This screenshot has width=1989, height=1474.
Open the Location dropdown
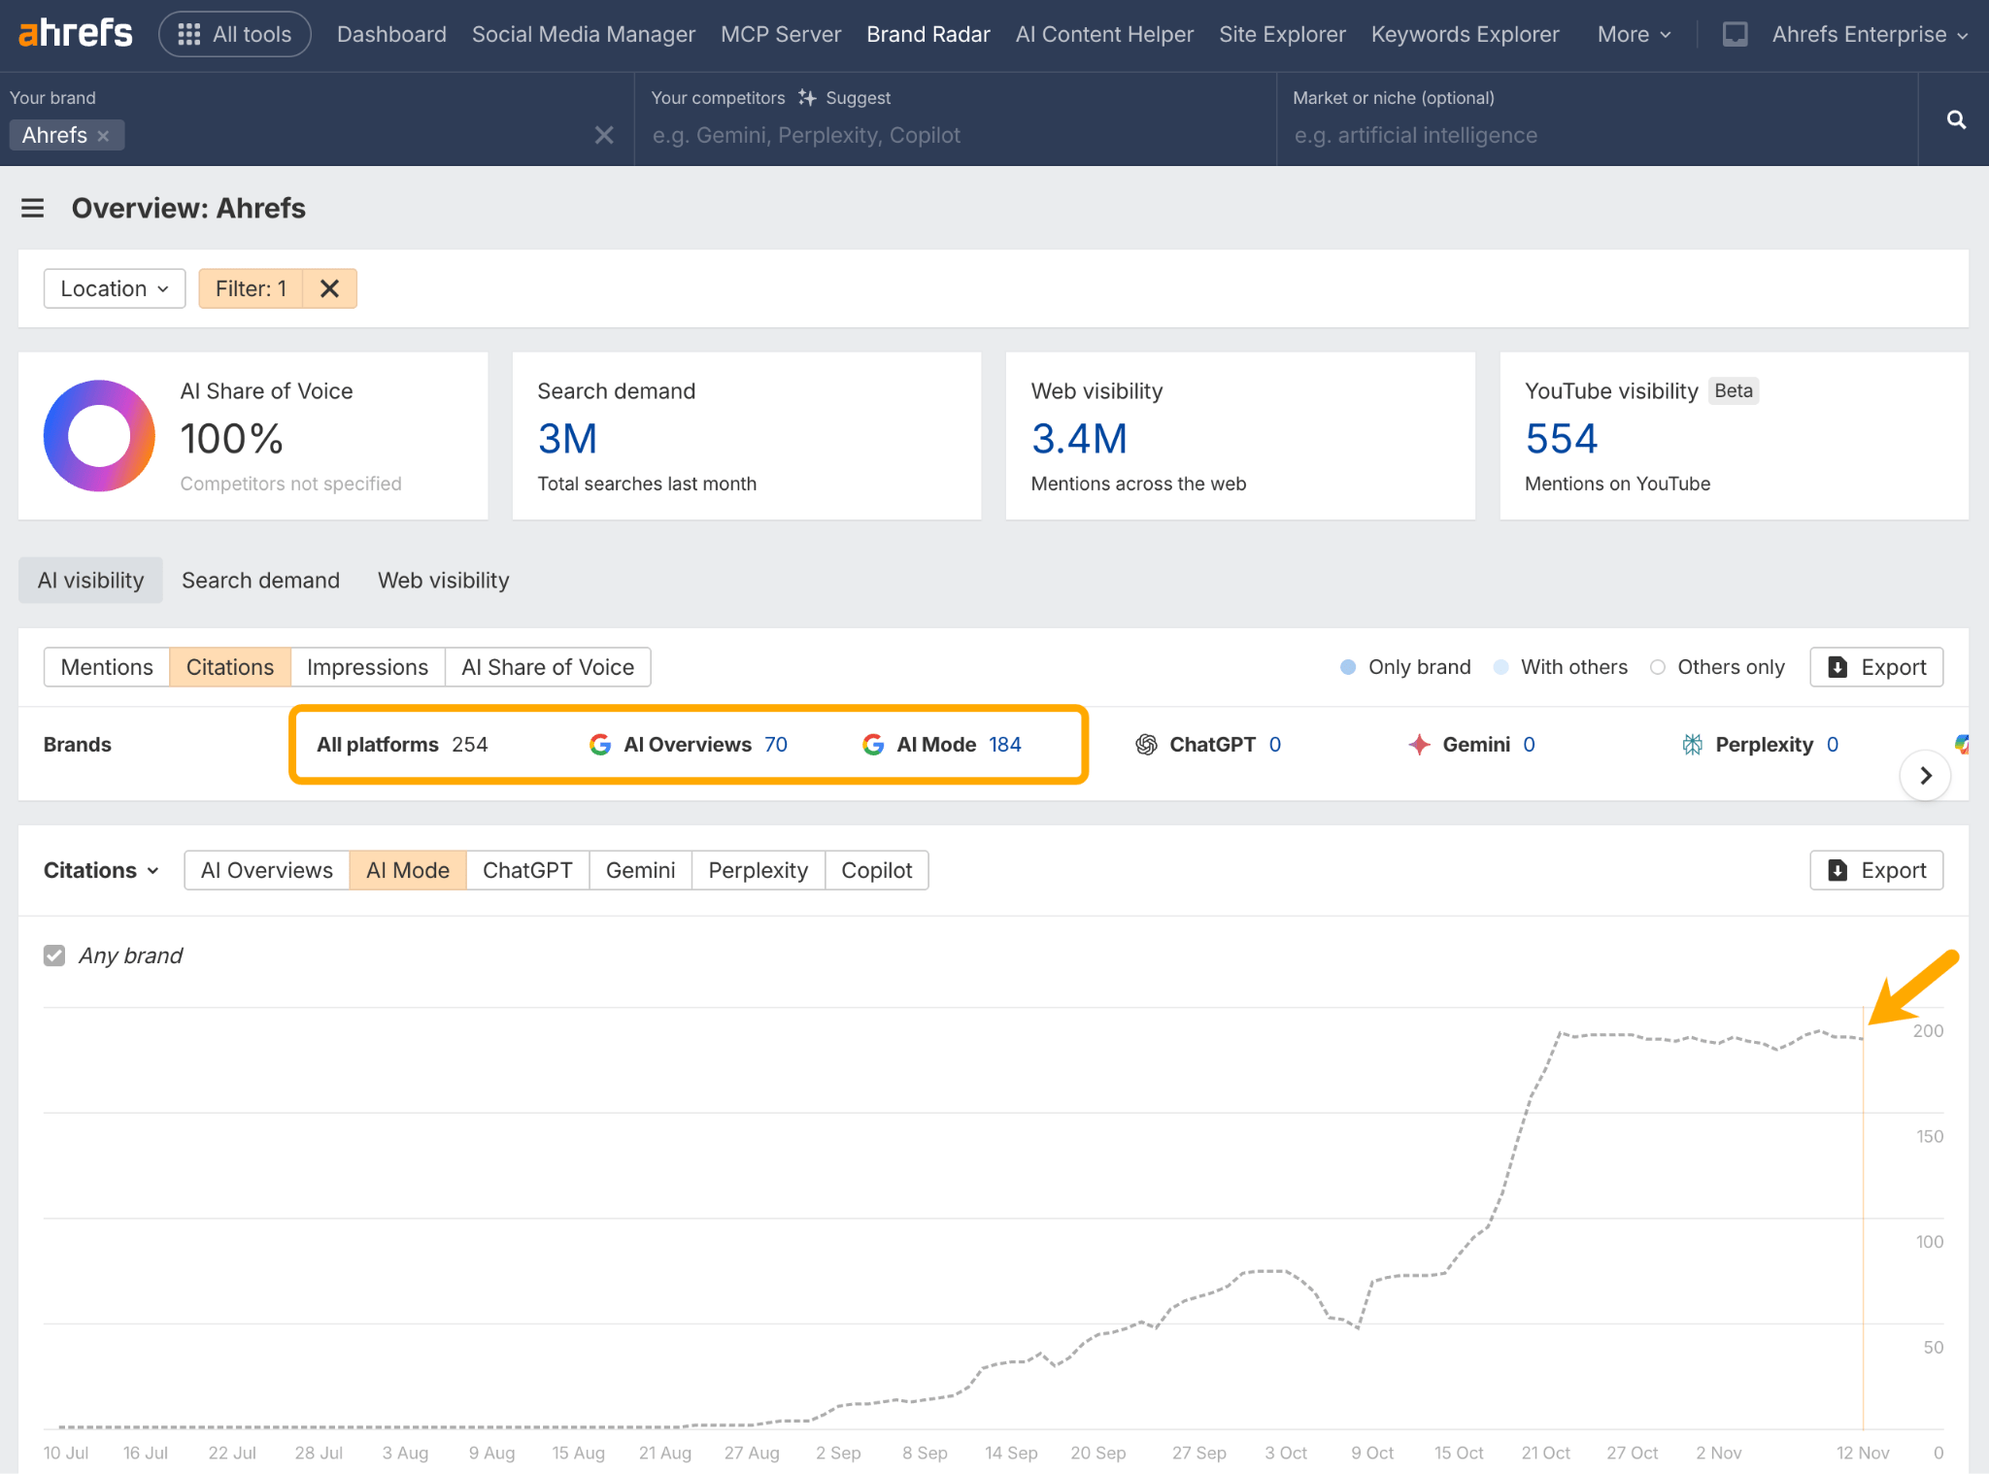(114, 287)
